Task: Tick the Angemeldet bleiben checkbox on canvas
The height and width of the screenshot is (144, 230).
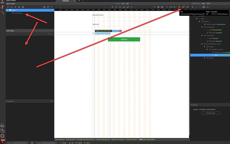Action: [x=93, y=34]
